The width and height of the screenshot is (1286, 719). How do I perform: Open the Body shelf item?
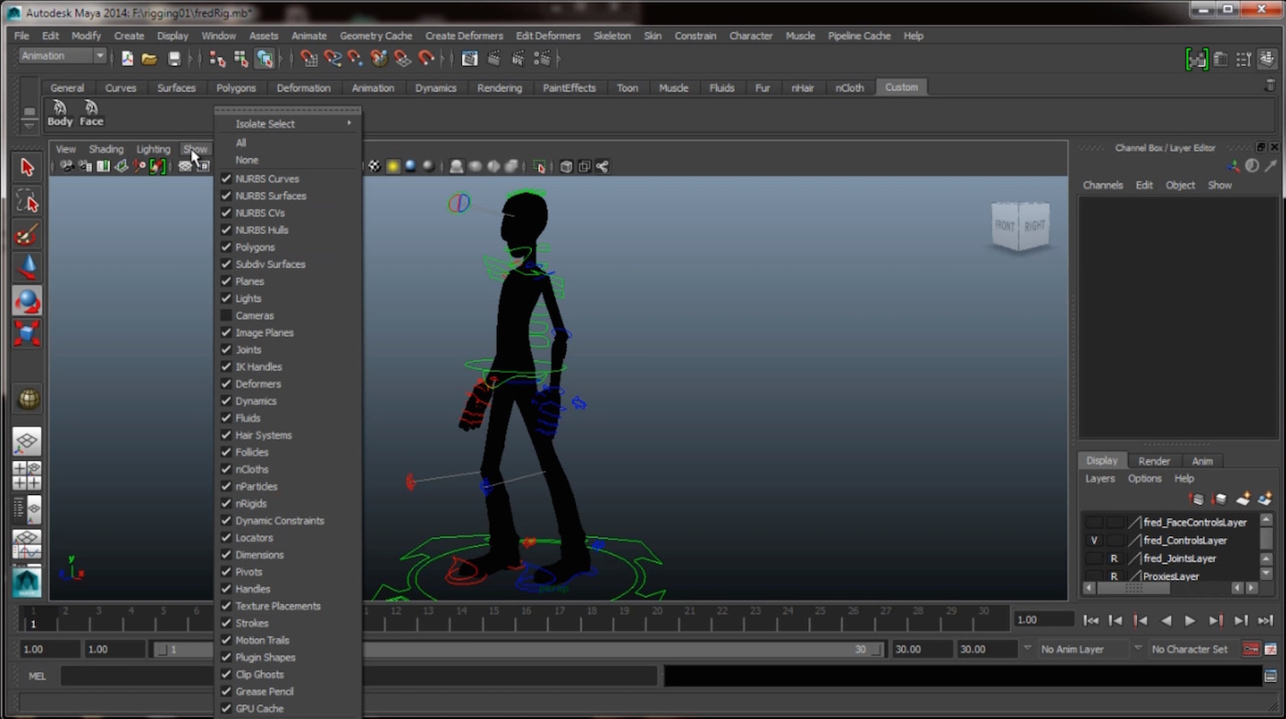coord(59,112)
